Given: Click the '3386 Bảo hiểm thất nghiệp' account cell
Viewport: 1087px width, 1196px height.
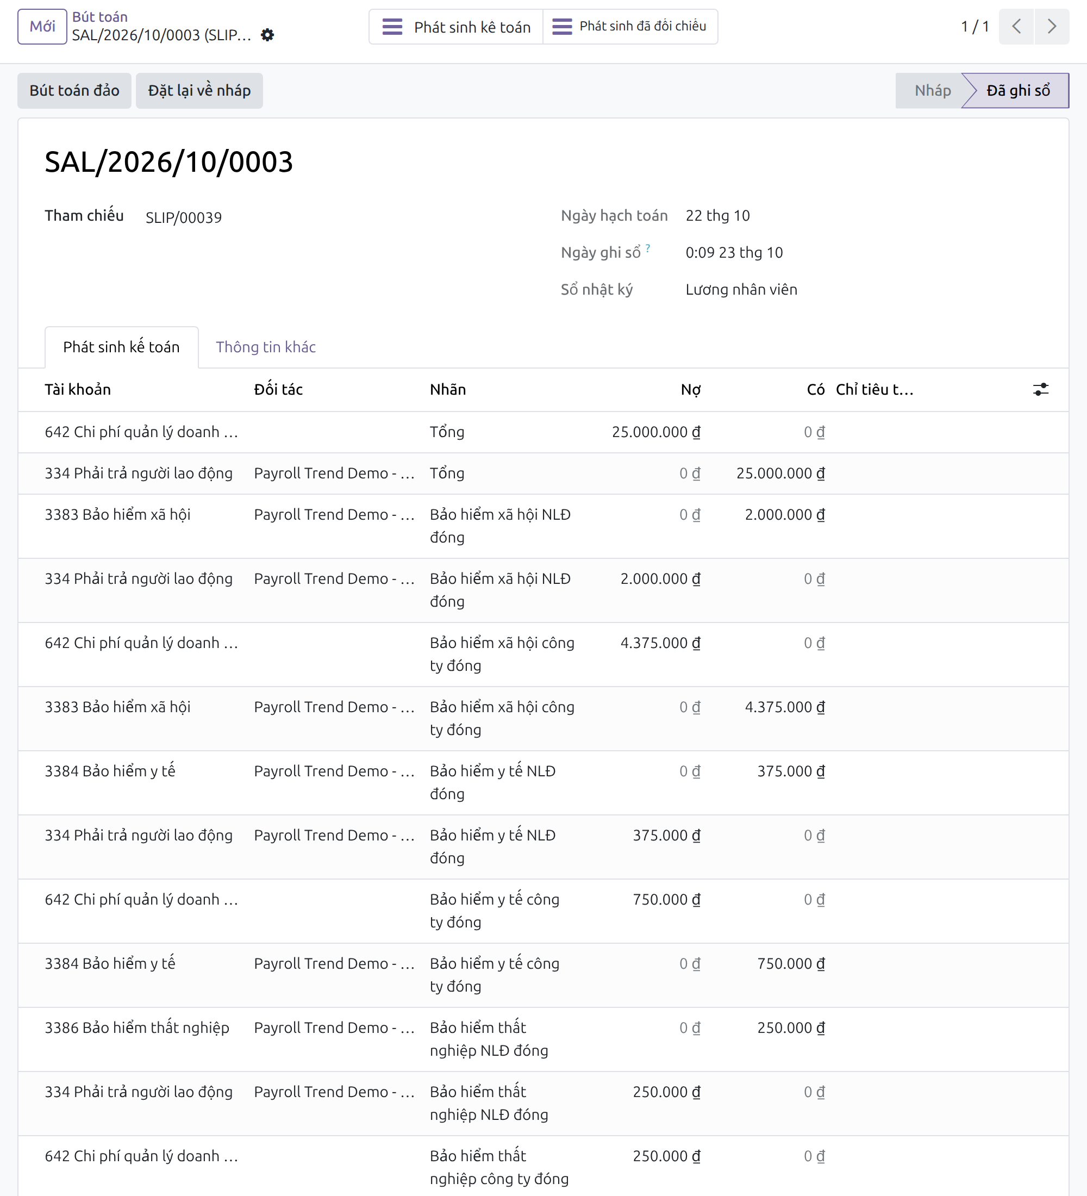Looking at the screenshot, I should [137, 1028].
